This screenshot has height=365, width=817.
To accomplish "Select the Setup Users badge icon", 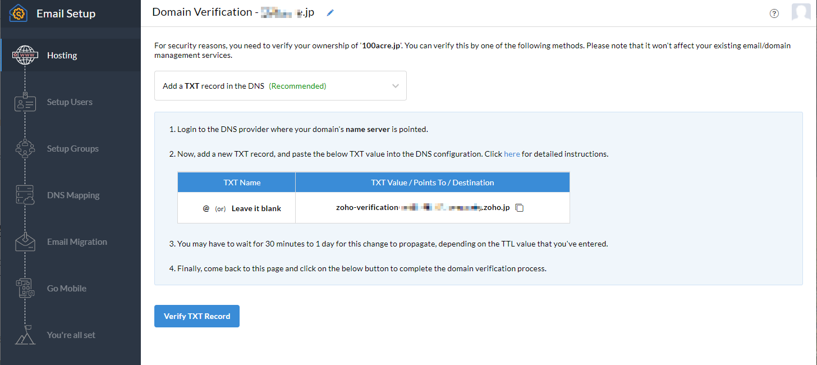I will click(x=25, y=102).
